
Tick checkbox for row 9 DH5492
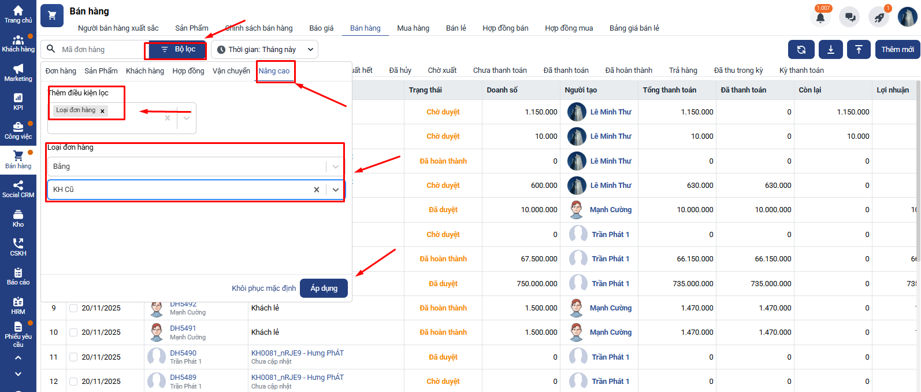coord(73,308)
